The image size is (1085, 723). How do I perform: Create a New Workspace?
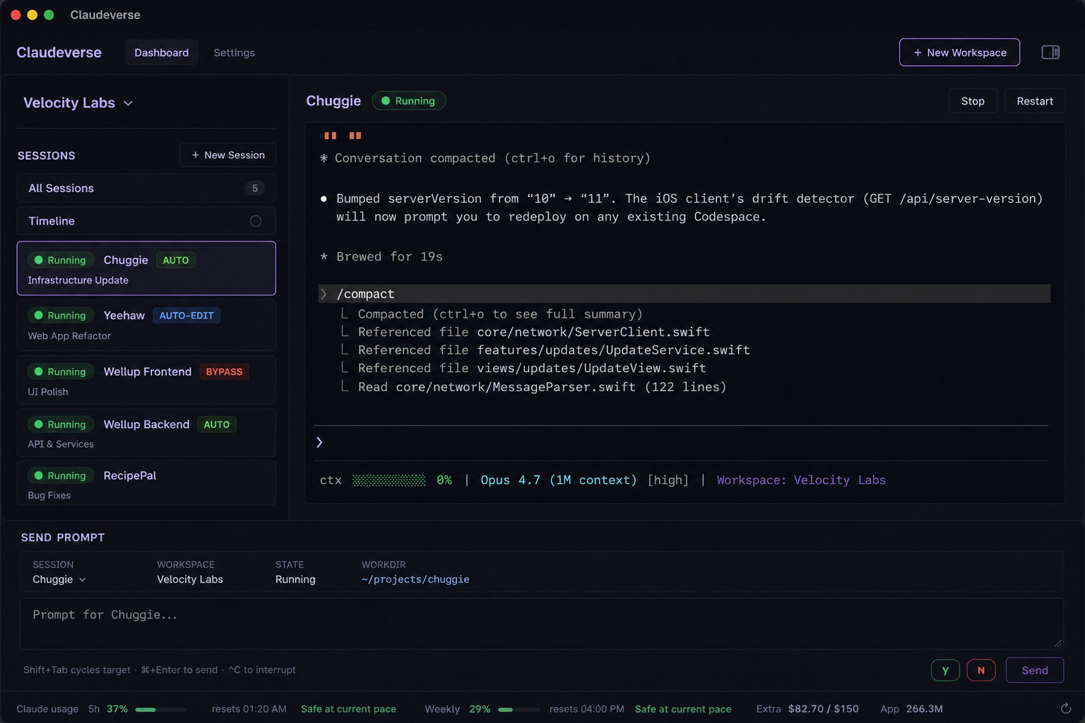point(959,52)
